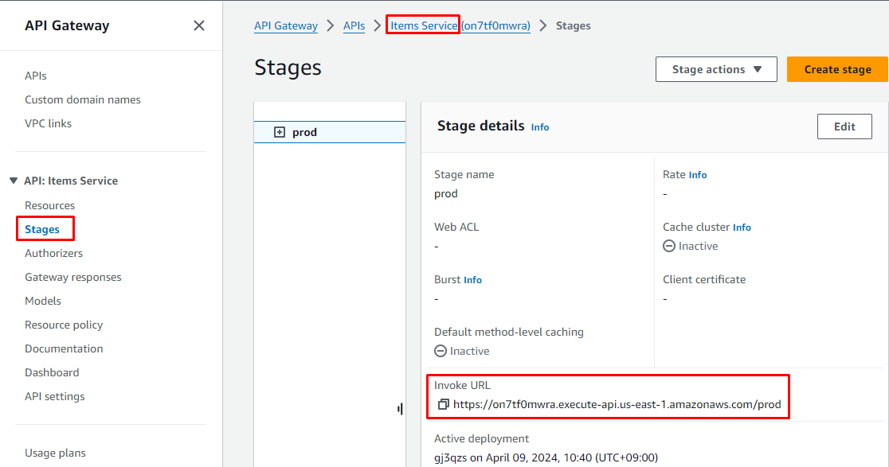
Task: Show Info for Cache cluster
Action: 742,228
